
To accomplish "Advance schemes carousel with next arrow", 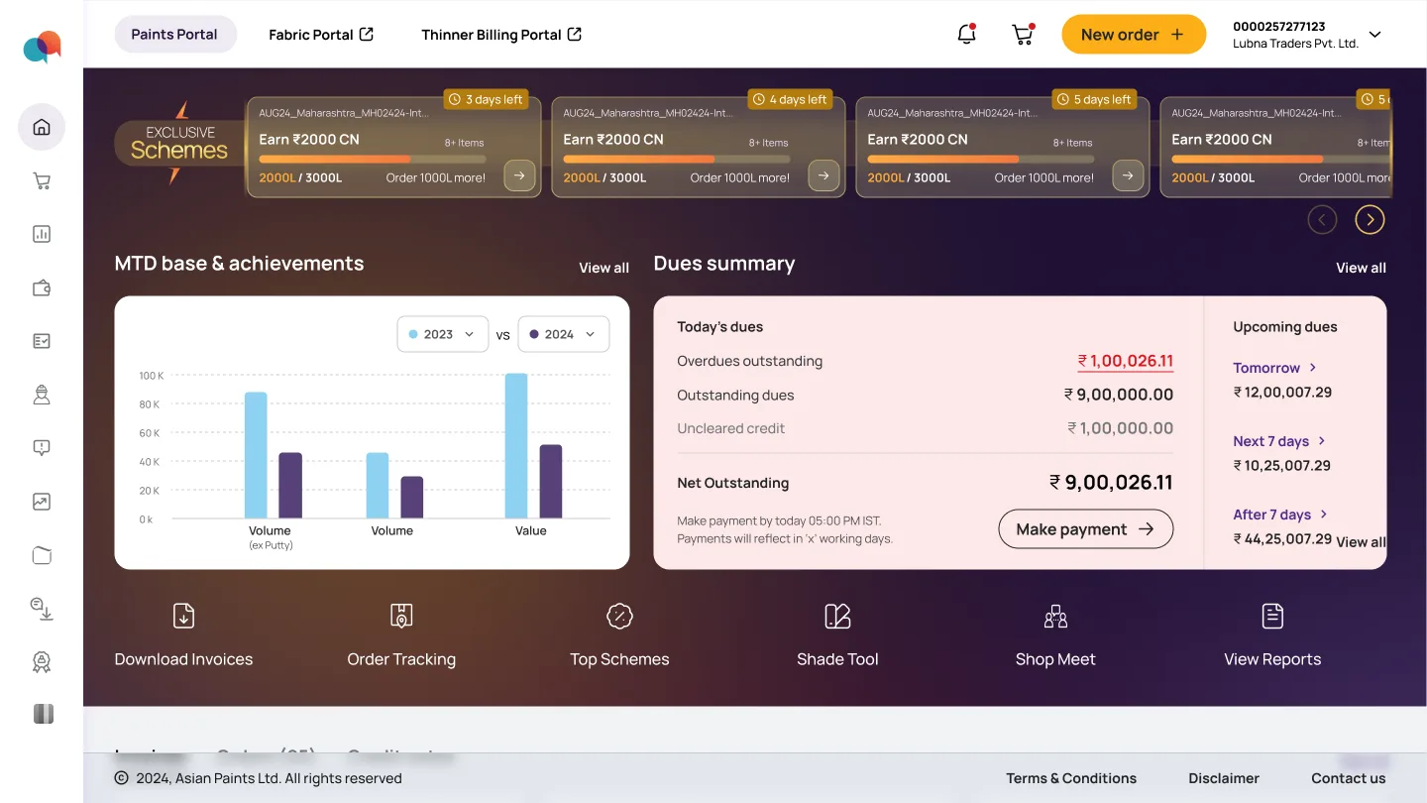I will click(x=1370, y=219).
